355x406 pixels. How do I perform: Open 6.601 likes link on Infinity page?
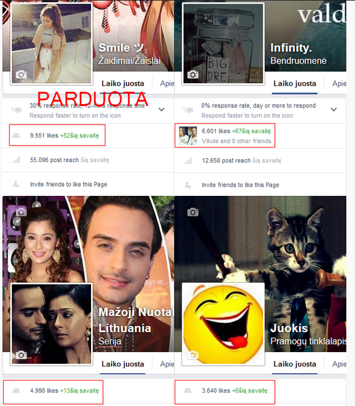click(x=216, y=131)
